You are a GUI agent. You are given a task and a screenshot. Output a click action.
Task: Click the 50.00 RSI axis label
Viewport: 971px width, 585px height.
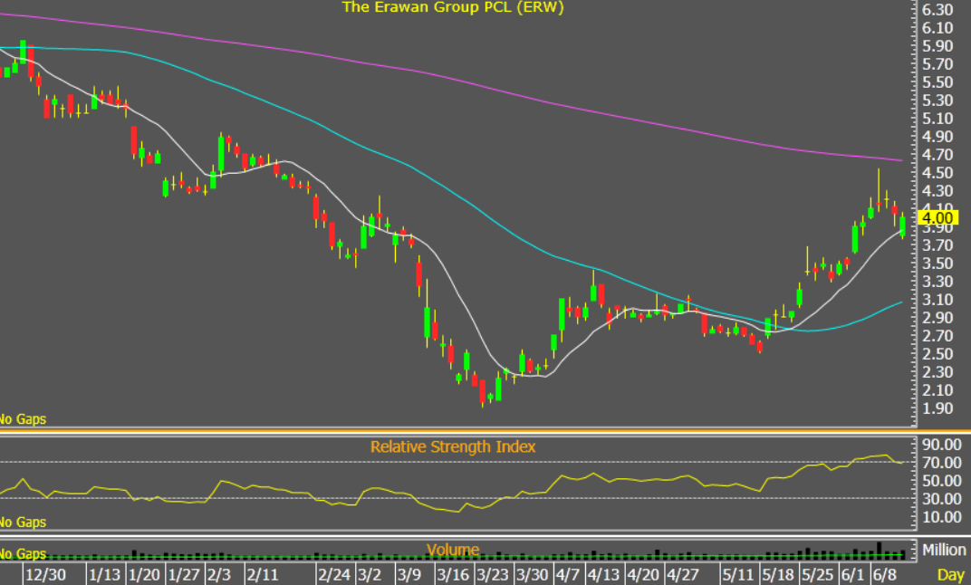click(941, 480)
